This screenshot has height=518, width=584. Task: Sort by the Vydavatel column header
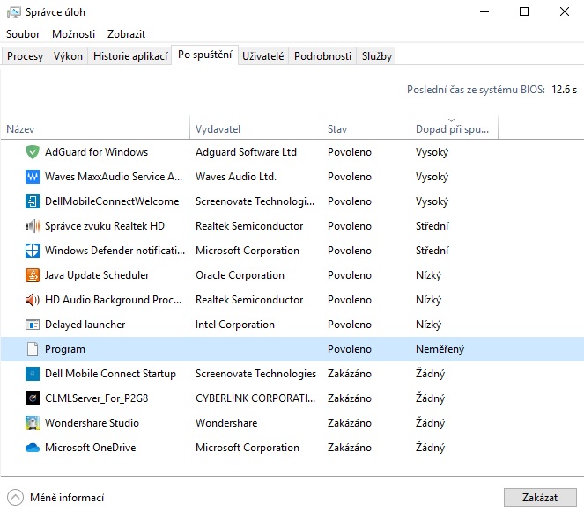click(x=255, y=129)
